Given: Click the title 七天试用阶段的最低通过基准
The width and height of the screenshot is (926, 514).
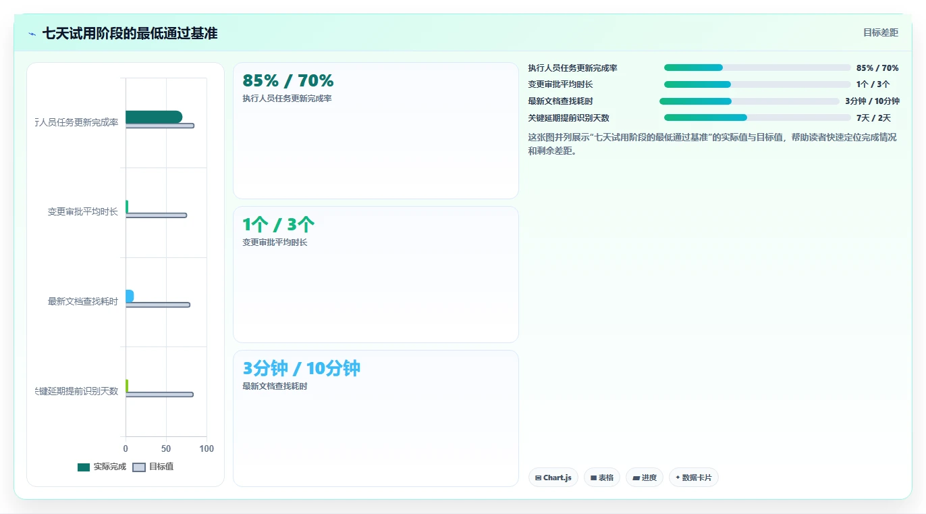Looking at the screenshot, I should 130,33.
